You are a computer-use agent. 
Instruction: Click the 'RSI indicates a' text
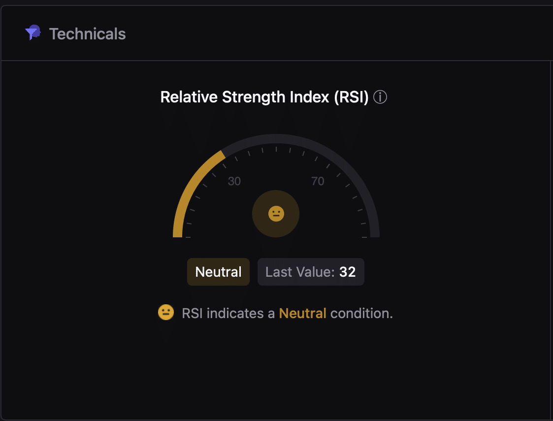click(228, 313)
